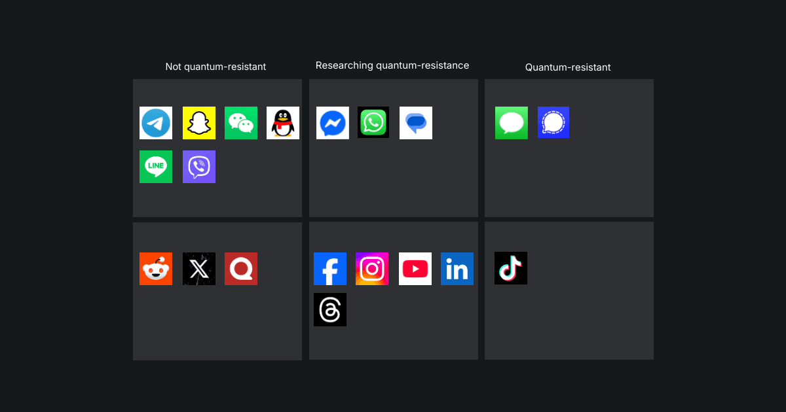Open the WeChat icon
This screenshot has height=412, width=786.
pos(241,123)
